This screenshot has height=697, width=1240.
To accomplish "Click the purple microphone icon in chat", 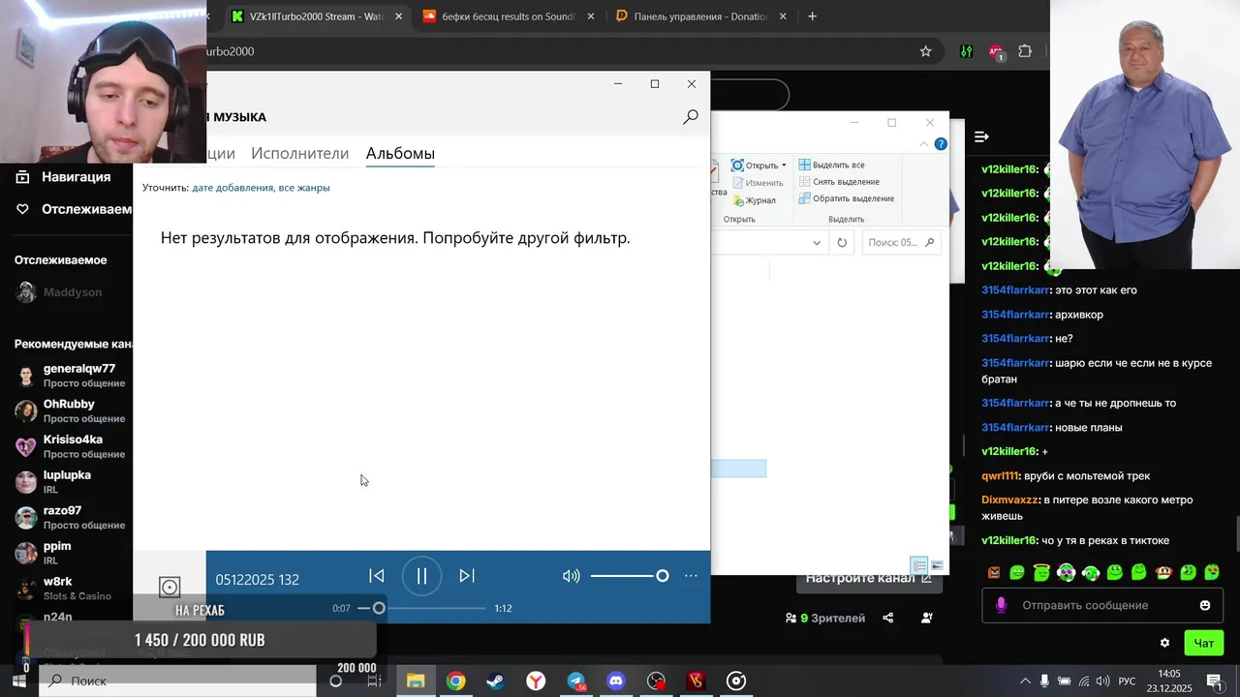I will (1001, 605).
